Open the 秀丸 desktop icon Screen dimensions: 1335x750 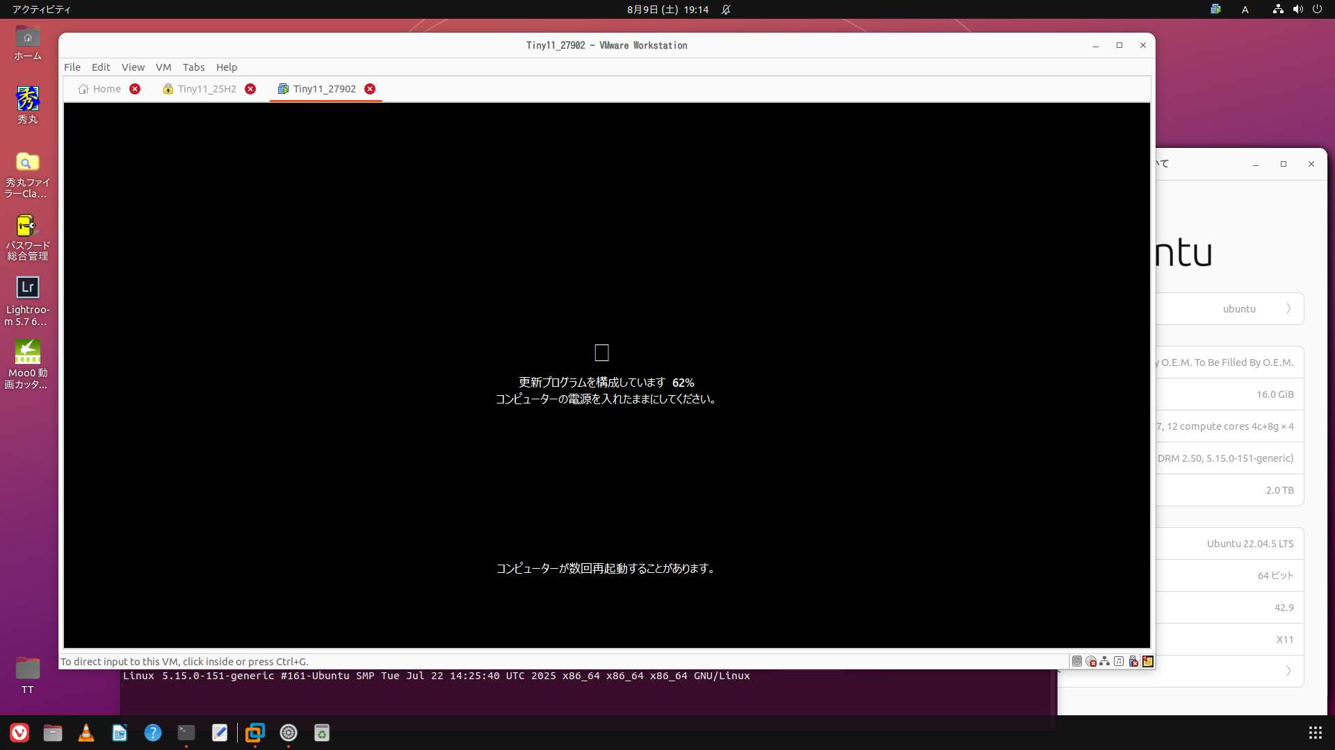[28, 105]
